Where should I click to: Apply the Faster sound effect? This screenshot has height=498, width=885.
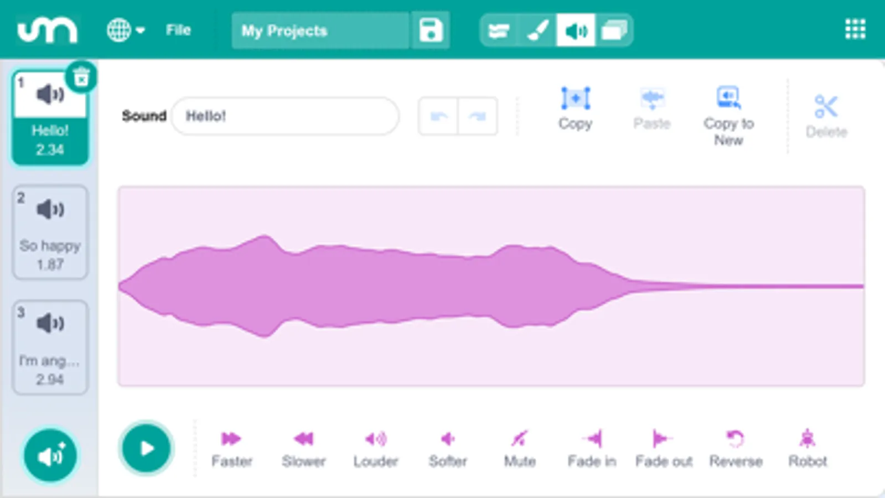click(231, 448)
